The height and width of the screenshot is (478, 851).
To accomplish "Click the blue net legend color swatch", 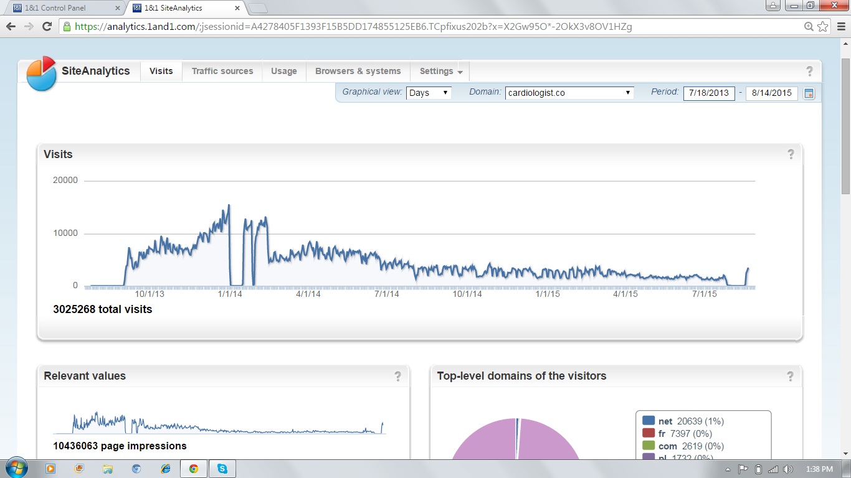I will click(649, 421).
